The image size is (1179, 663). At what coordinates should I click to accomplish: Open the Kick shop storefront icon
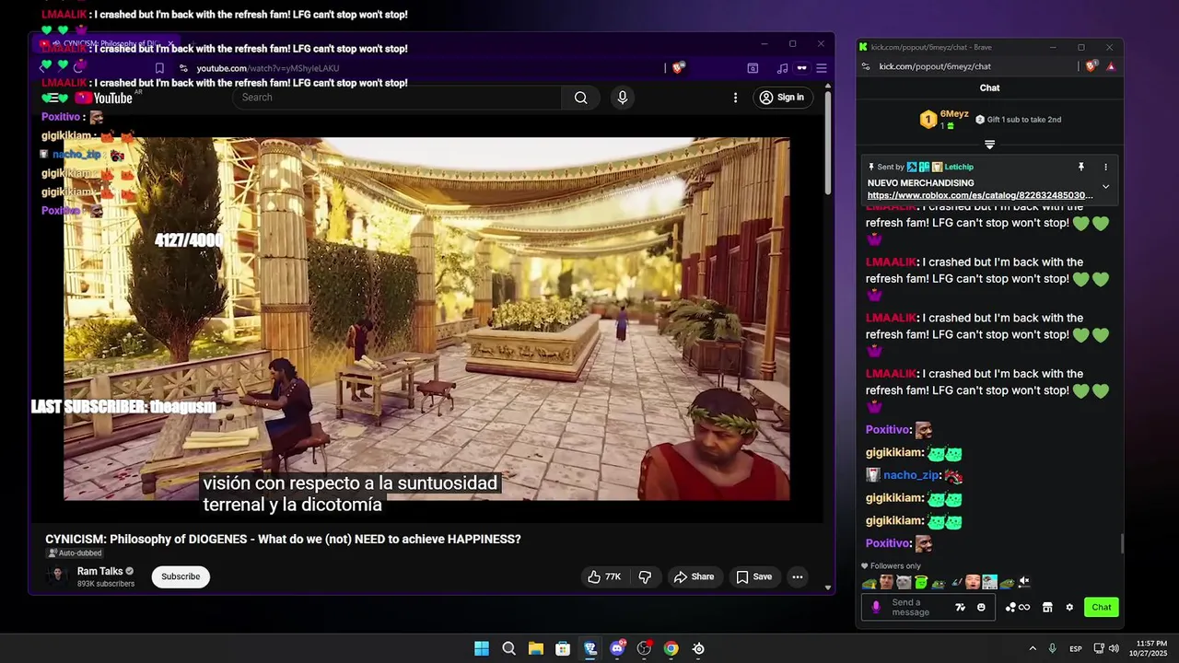tap(1047, 607)
